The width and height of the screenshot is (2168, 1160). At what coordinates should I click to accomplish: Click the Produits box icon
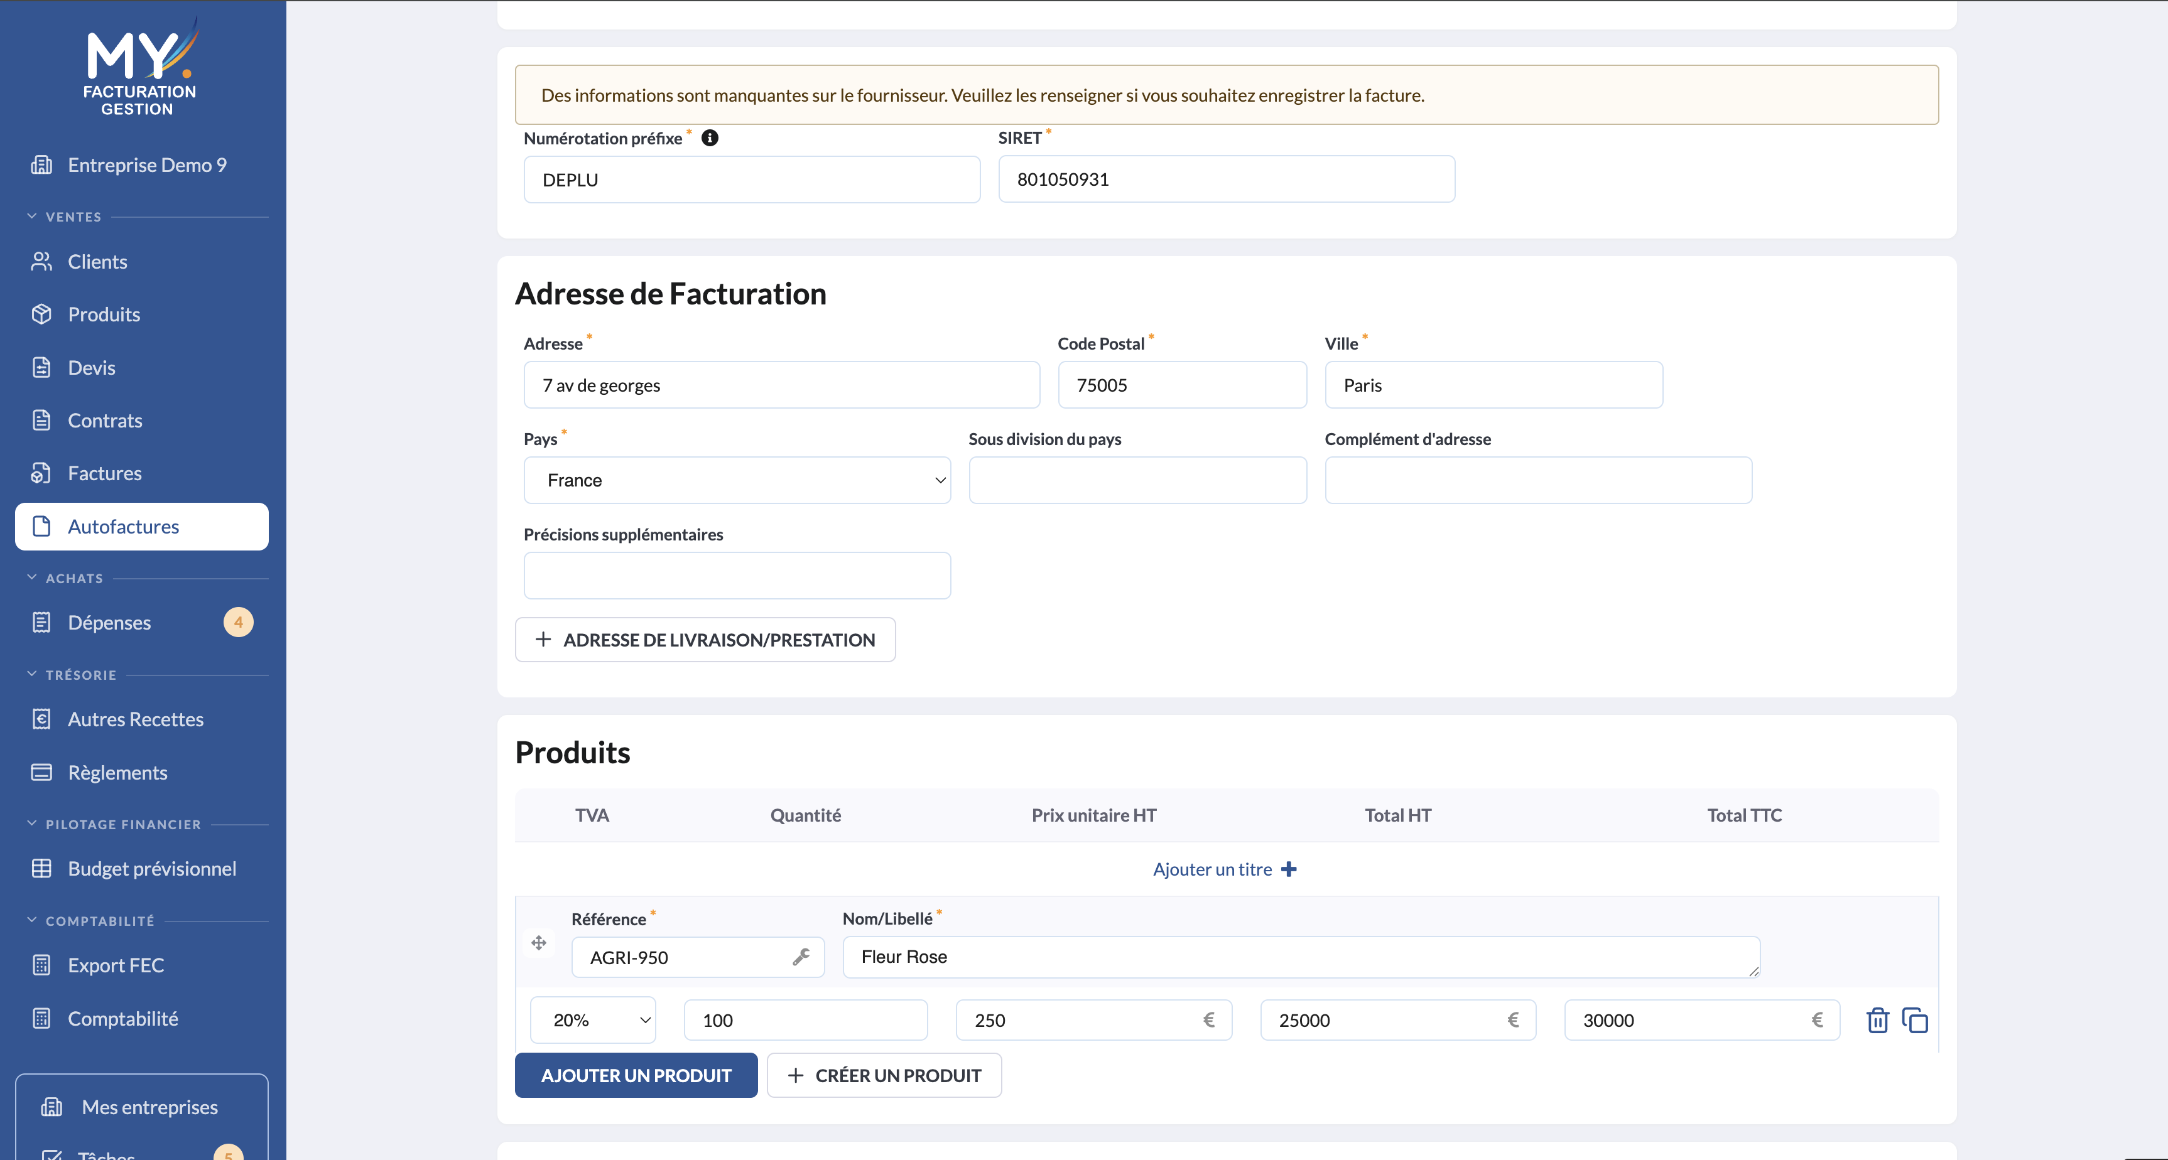tap(41, 314)
